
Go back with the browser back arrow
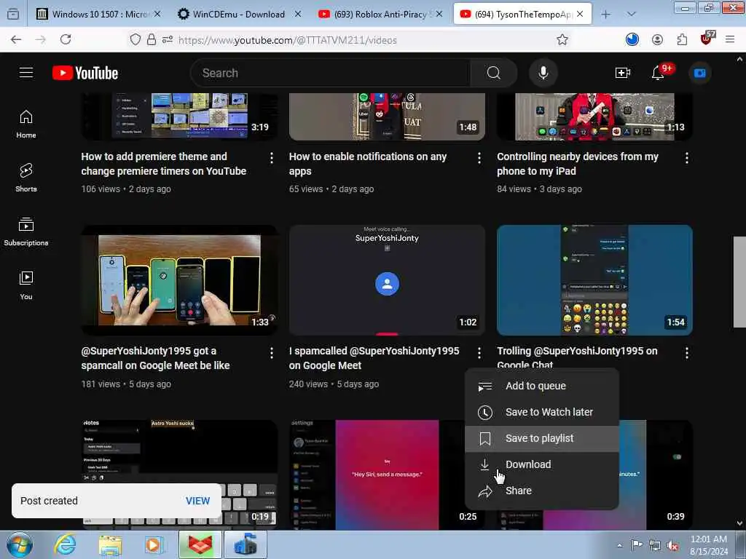(x=16, y=40)
